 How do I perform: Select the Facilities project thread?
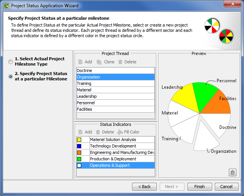click(x=115, y=109)
